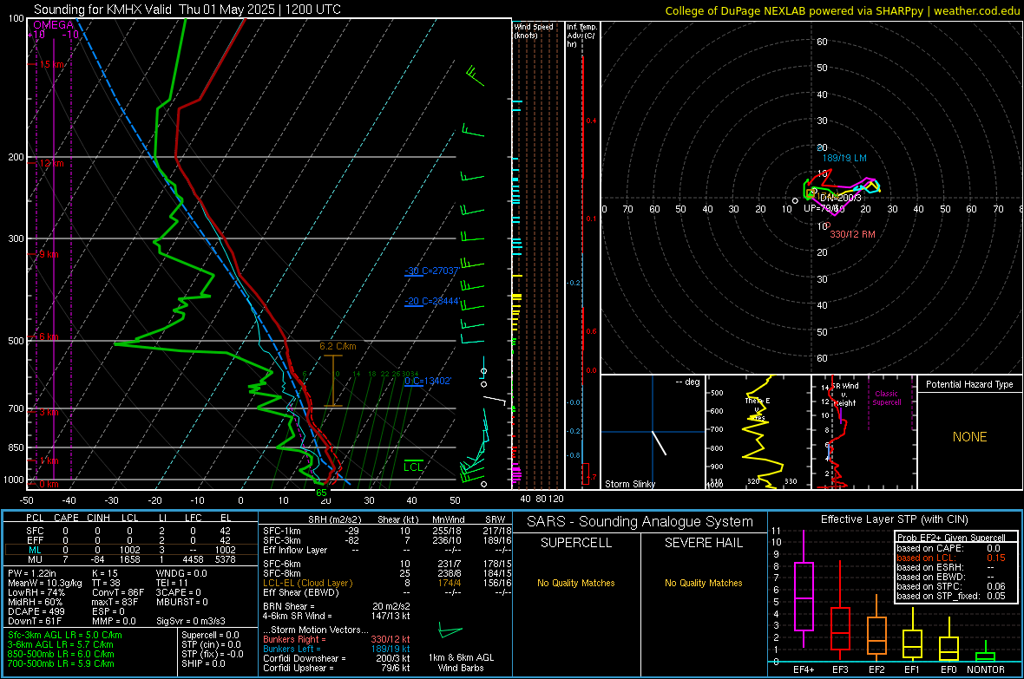Click 'No Quality Matches' under SEVERE HAIL

pos(703,583)
